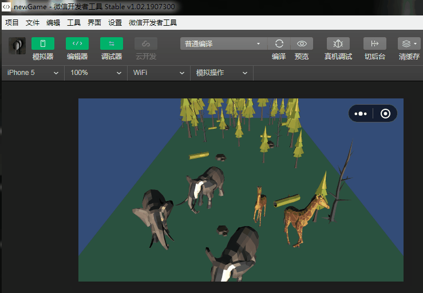
Task: Click the user avatar thumbnail
Action: point(17,46)
